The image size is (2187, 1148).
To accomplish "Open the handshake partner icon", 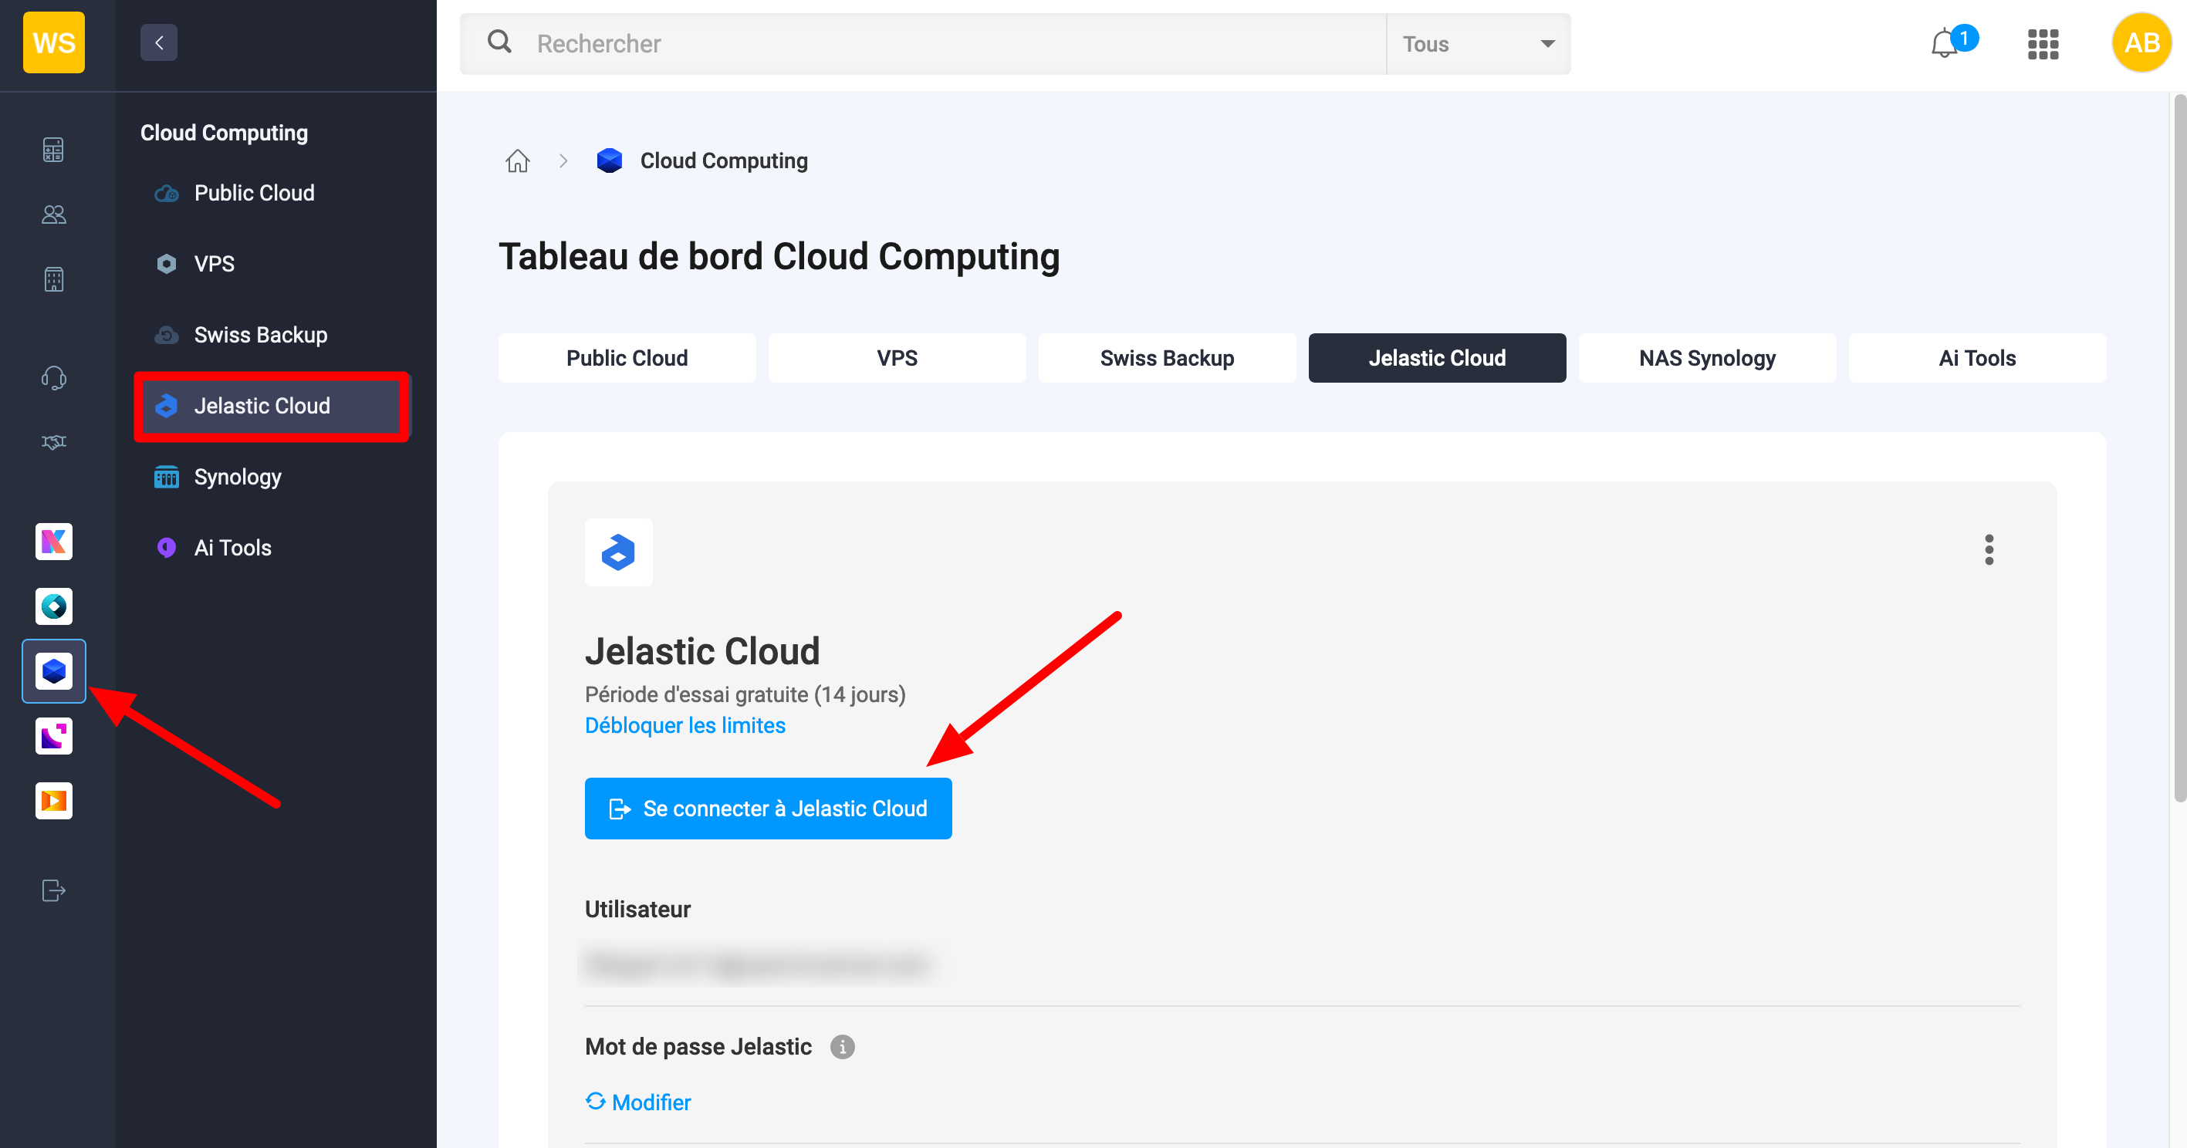I will click(x=53, y=442).
